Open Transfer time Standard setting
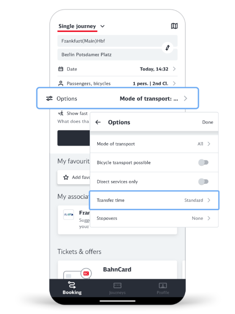Image resolution: width=235 pixels, height=314 pixels. [x=154, y=200]
